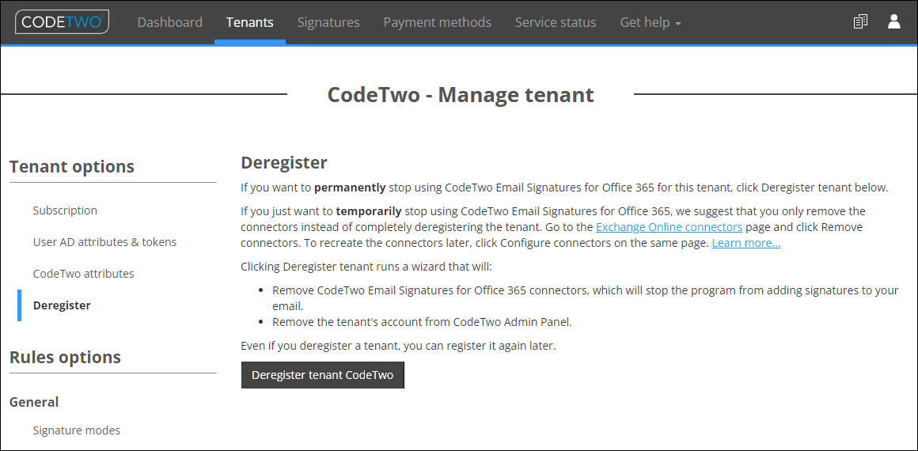Click the Learn more... link

(x=745, y=242)
